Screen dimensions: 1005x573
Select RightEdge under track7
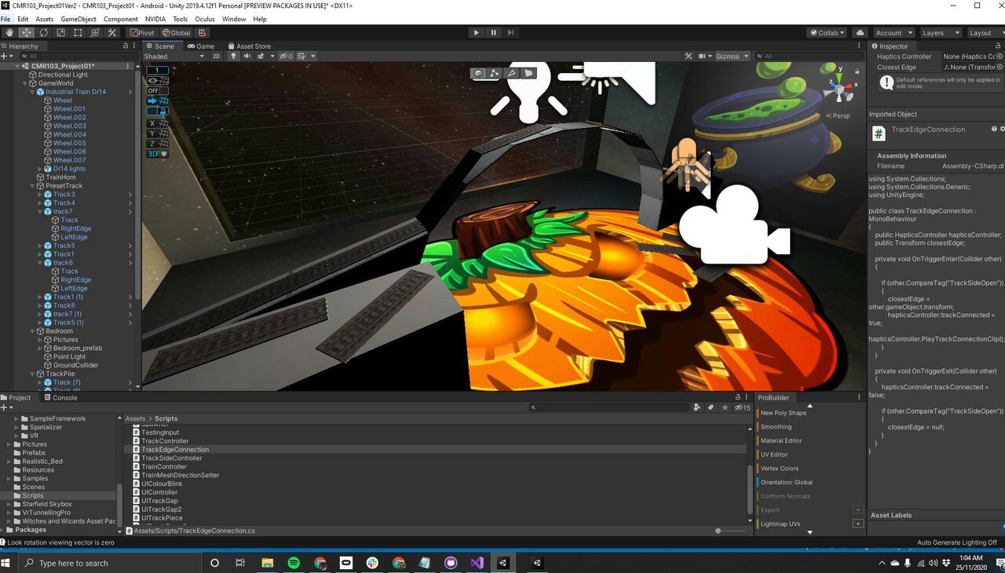pyautogui.click(x=75, y=228)
